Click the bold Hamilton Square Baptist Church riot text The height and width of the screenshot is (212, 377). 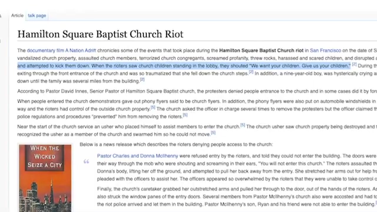pyautogui.click(x=261, y=51)
